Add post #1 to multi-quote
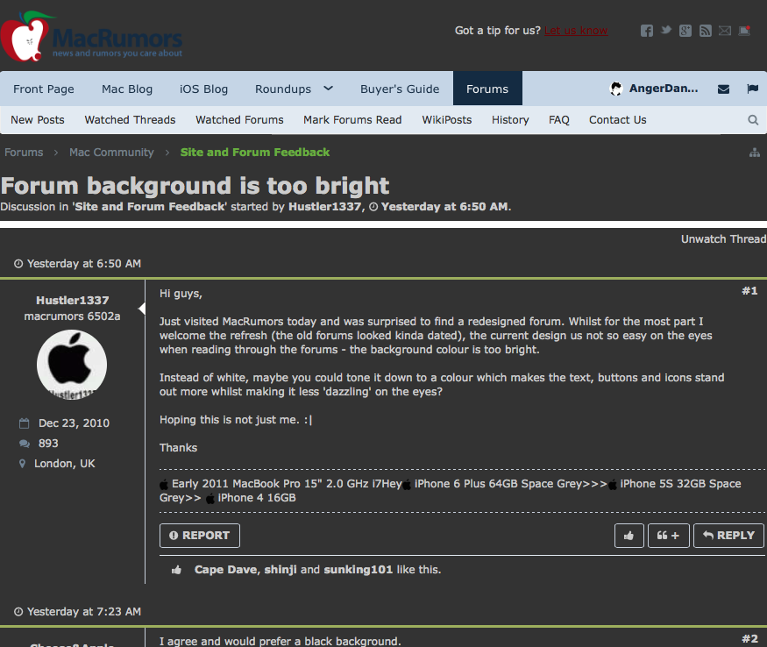 pos(668,536)
